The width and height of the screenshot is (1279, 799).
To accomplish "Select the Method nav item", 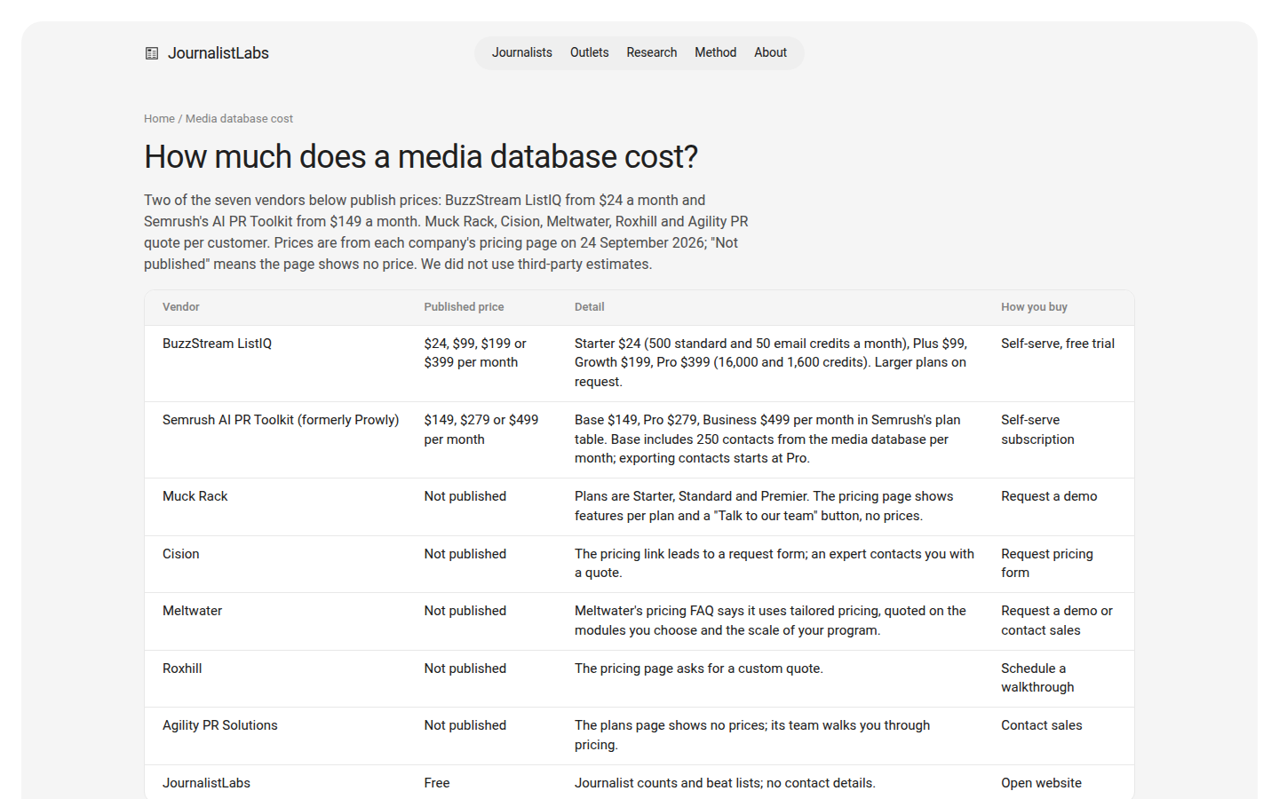I will (x=716, y=52).
